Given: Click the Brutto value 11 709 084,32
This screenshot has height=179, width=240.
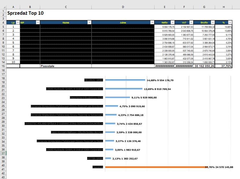Looking at the screenshot, I should click(x=204, y=27).
